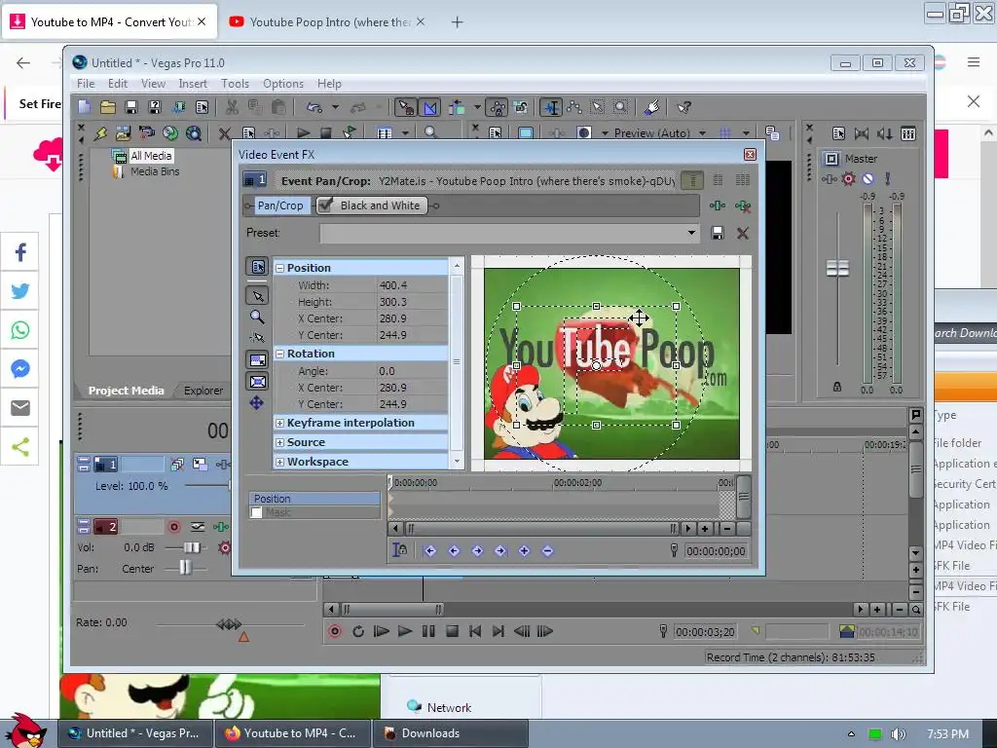Expand the Source property group

pyautogui.click(x=279, y=443)
